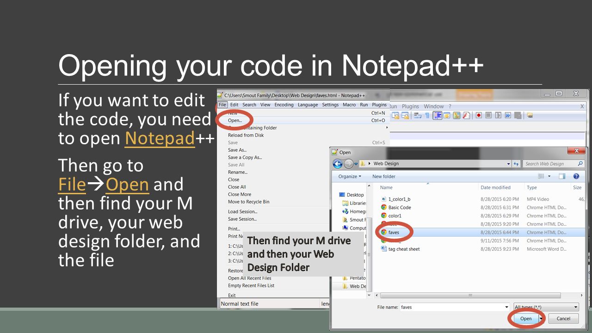592x333 pixels.
Task: Follow the Notepad hyperlink on the slide
Action: point(160,138)
